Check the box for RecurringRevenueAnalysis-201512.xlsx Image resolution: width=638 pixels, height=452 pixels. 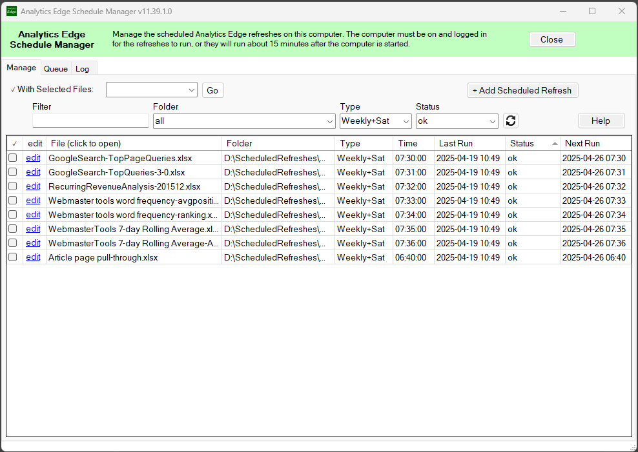(13, 186)
